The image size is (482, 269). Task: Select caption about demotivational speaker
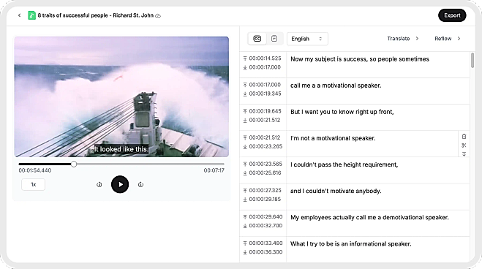(x=369, y=218)
